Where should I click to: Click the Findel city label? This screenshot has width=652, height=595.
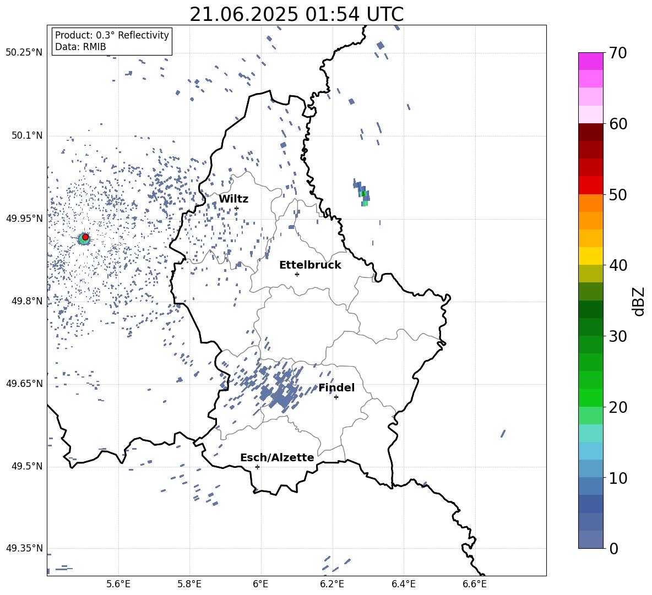coord(336,387)
